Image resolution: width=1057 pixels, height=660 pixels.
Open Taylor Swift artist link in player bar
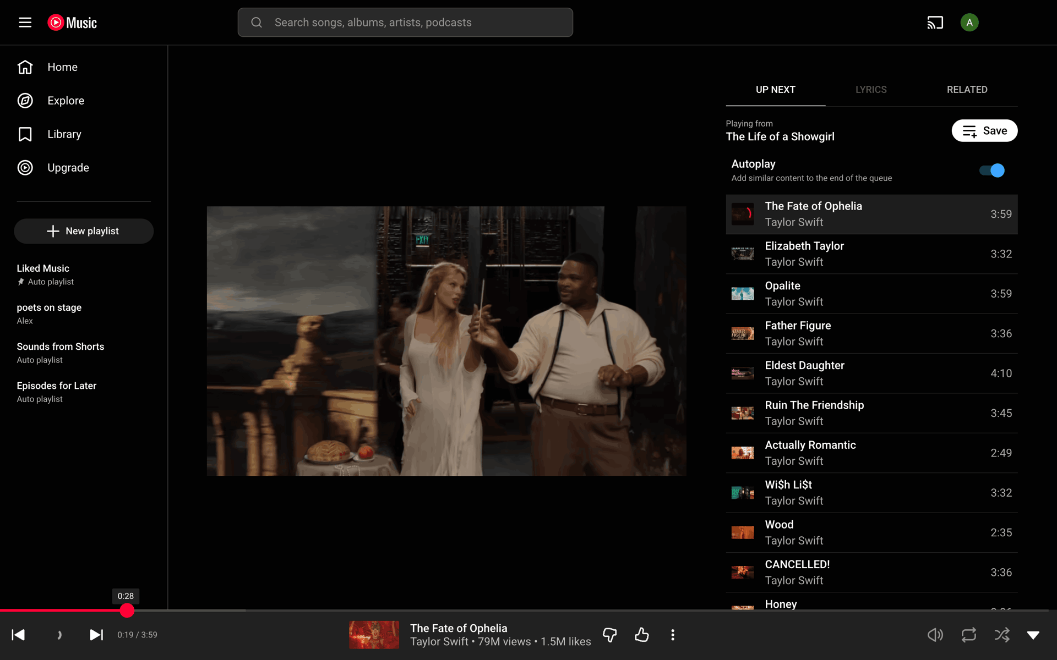439,642
